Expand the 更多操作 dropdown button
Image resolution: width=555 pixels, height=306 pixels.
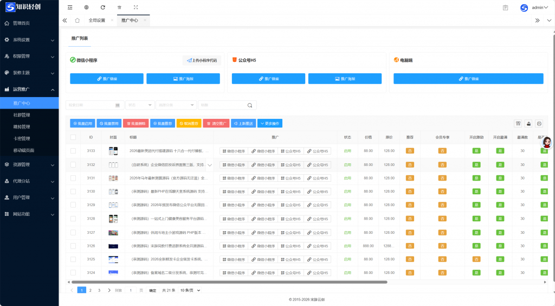pos(270,124)
